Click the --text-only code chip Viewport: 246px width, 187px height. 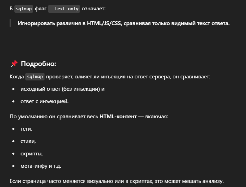point(64,9)
